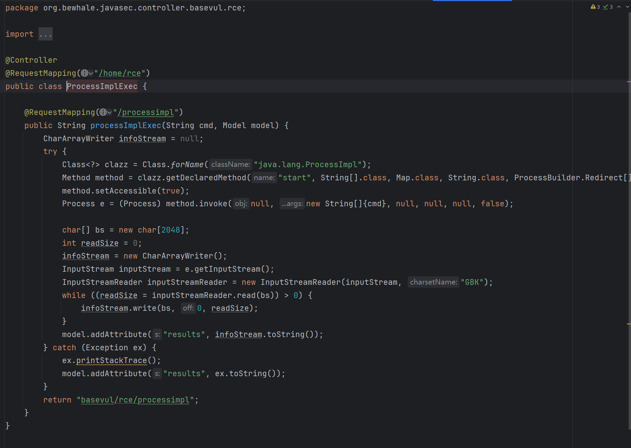Image resolution: width=631 pixels, height=448 pixels.
Task: Click the "catch" keyword
Action: [64, 348]
